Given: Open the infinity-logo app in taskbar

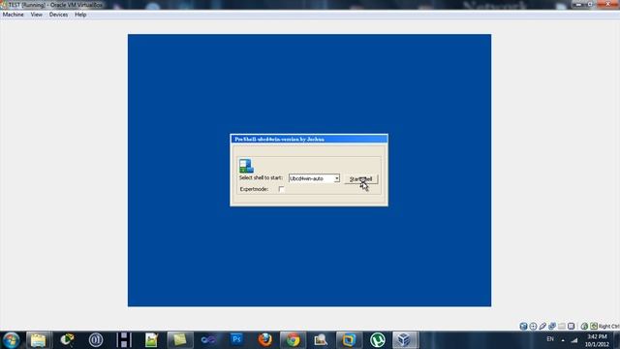Looking at the screenshot, I should 208,340.
